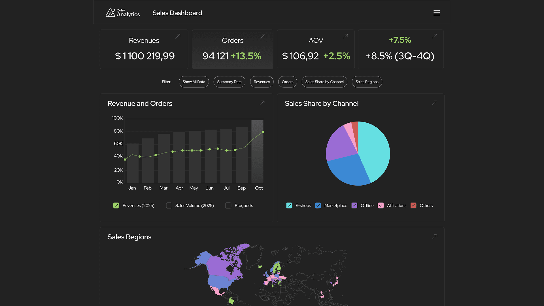Select the Summary Data filter
This screenshot has height=306, width=544.
point(229,82)
